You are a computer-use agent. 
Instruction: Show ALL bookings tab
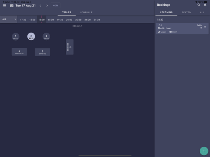click(x=202, y=13)
